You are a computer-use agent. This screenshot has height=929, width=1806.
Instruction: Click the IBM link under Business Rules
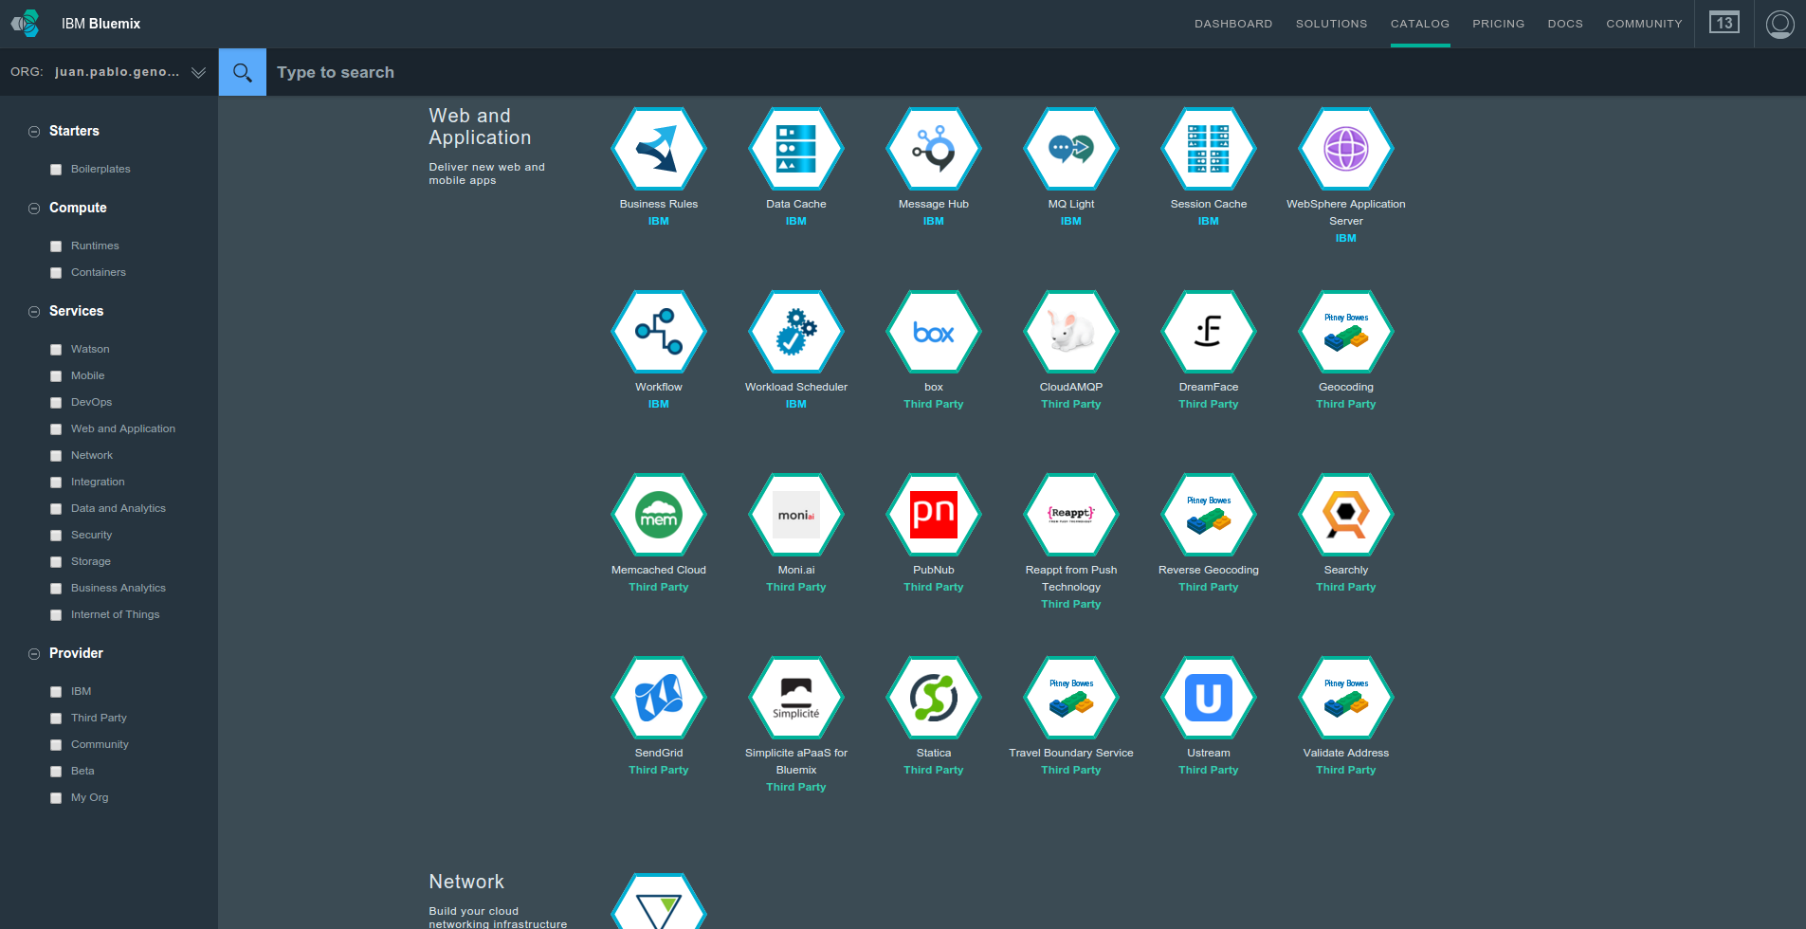point(659,221)
